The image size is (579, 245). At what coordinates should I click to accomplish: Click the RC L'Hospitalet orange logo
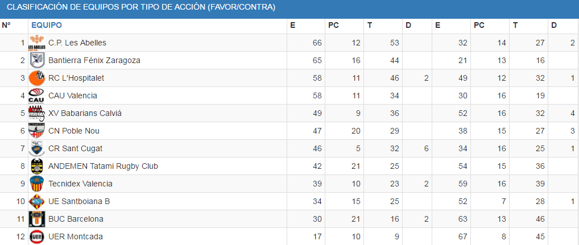[x=38, y=78]
